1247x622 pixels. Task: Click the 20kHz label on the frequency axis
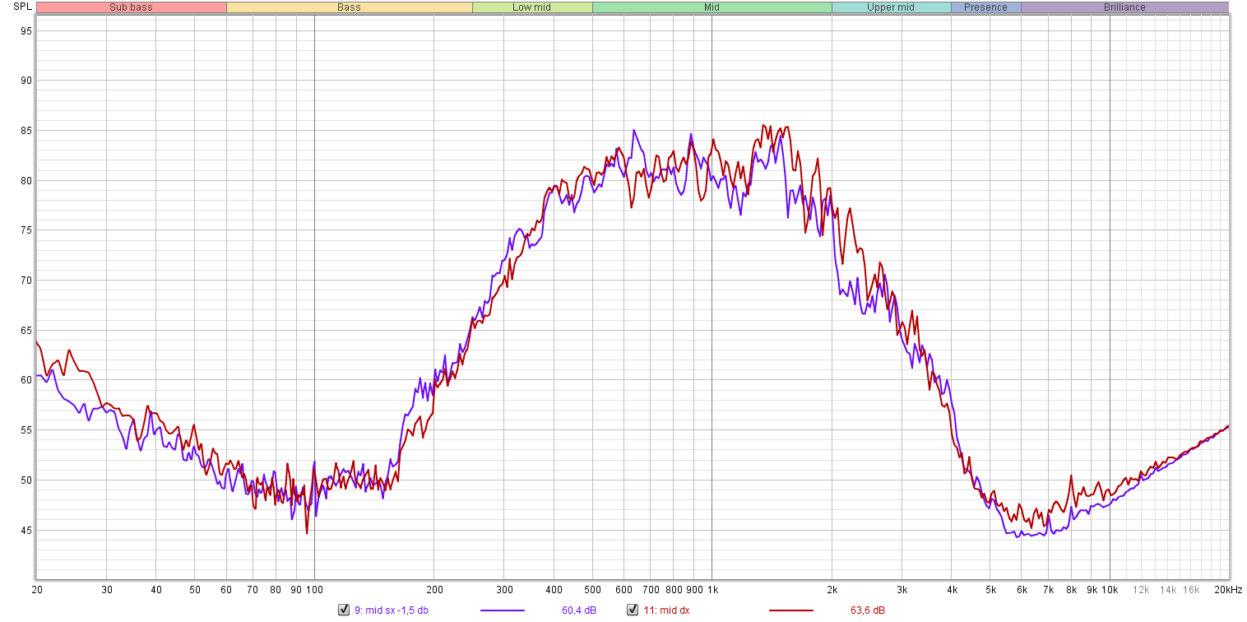tap(1226, 590)
